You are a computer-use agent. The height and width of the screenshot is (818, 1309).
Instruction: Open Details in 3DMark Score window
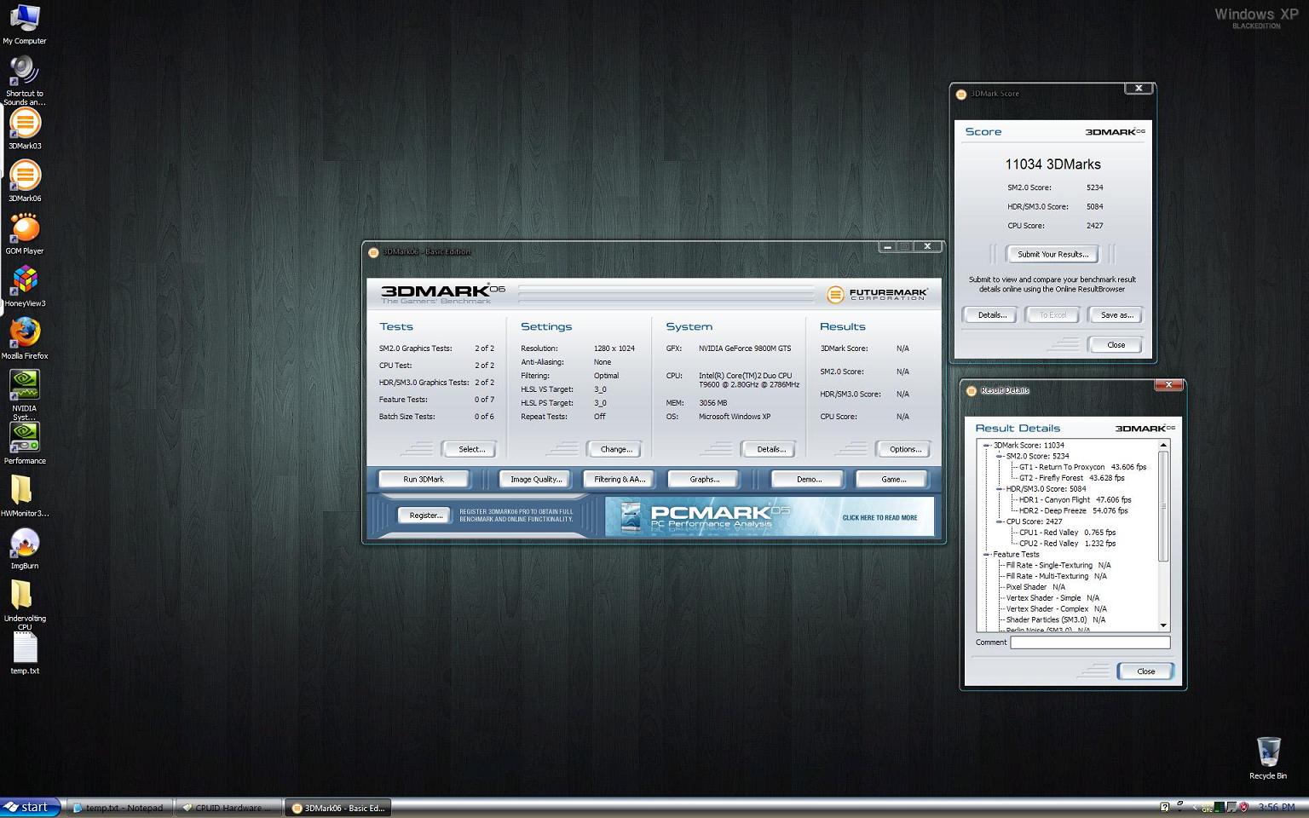pyautogui.click(x=991, y=314)
